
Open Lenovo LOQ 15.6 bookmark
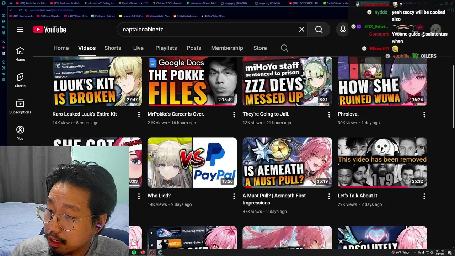tap(131, 16)
